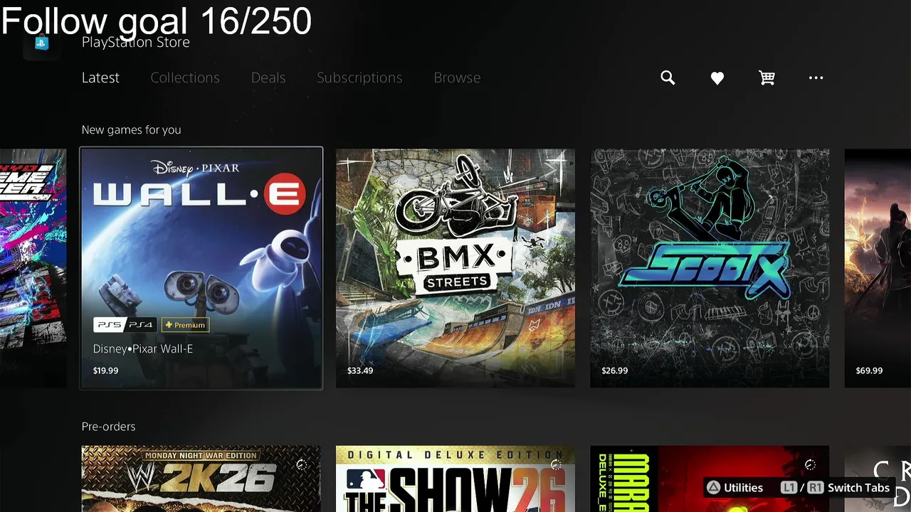Open the red Deluxe Edition pre-order tile
Screen dimensions: 911x512
[710, 479]
